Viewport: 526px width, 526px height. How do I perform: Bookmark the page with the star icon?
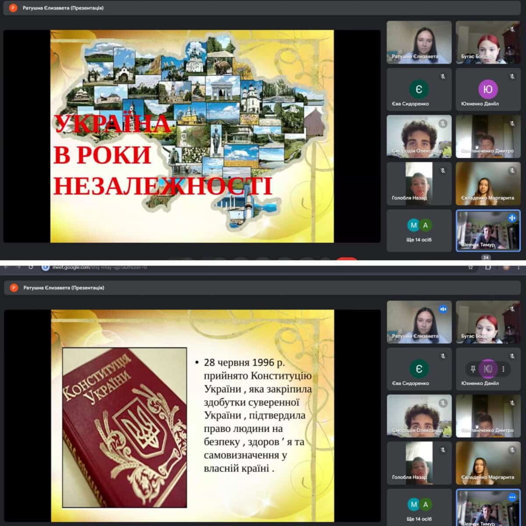coord(470,267)
